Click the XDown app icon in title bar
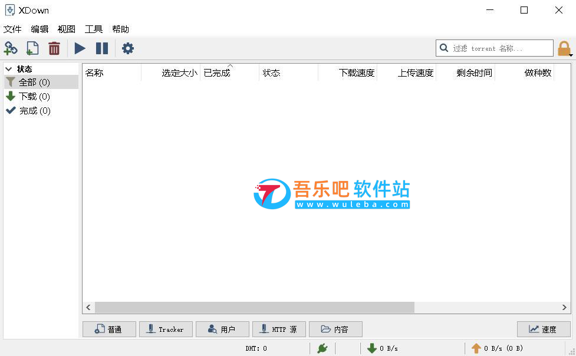The height and width of the screenshot is (356, 576). pos(10,10)
